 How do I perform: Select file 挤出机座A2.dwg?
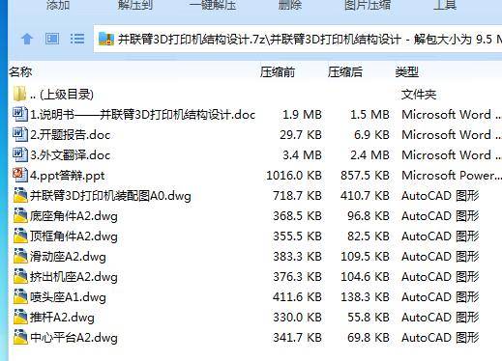74,277
